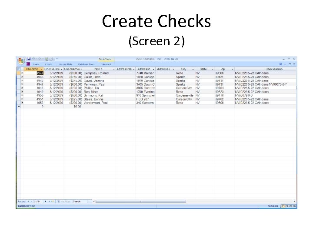Screen dimensions: 313x235
Task: Click into the record Search box
Action: tap(80, 201)
